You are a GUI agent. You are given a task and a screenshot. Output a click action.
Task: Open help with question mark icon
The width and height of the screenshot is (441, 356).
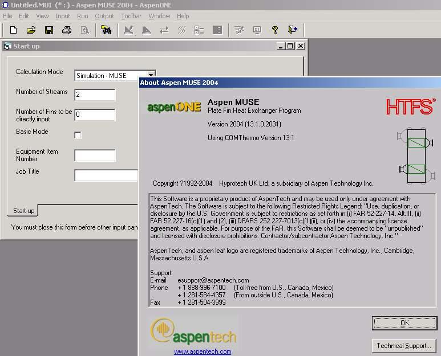click(x=275, y=30)
